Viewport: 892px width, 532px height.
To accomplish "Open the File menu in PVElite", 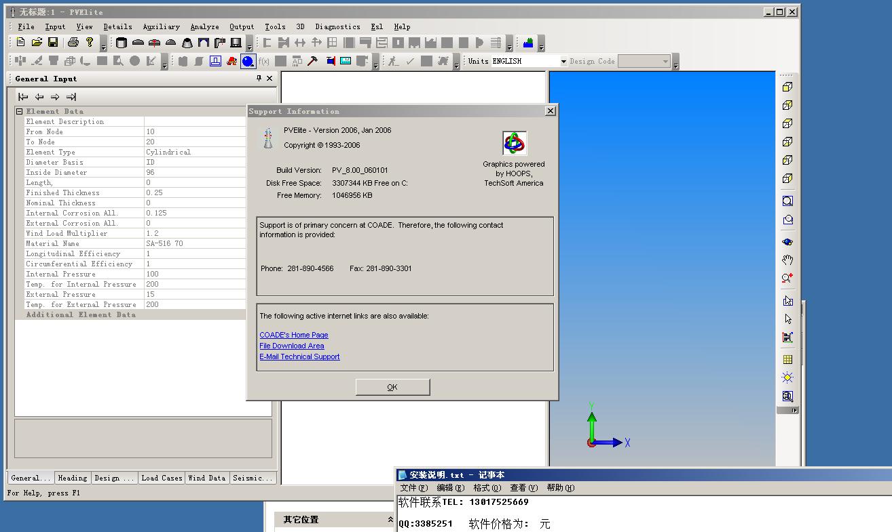I will 26,26.
